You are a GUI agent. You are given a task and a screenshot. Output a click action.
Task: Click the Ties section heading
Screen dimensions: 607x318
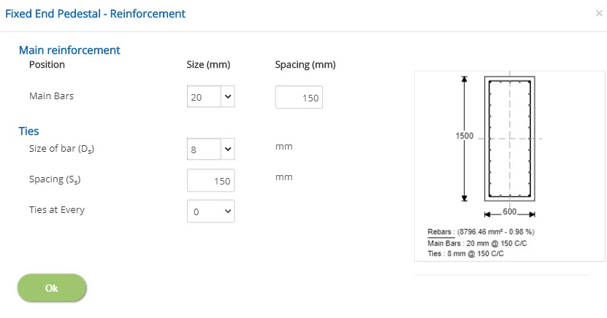(29, 131)
